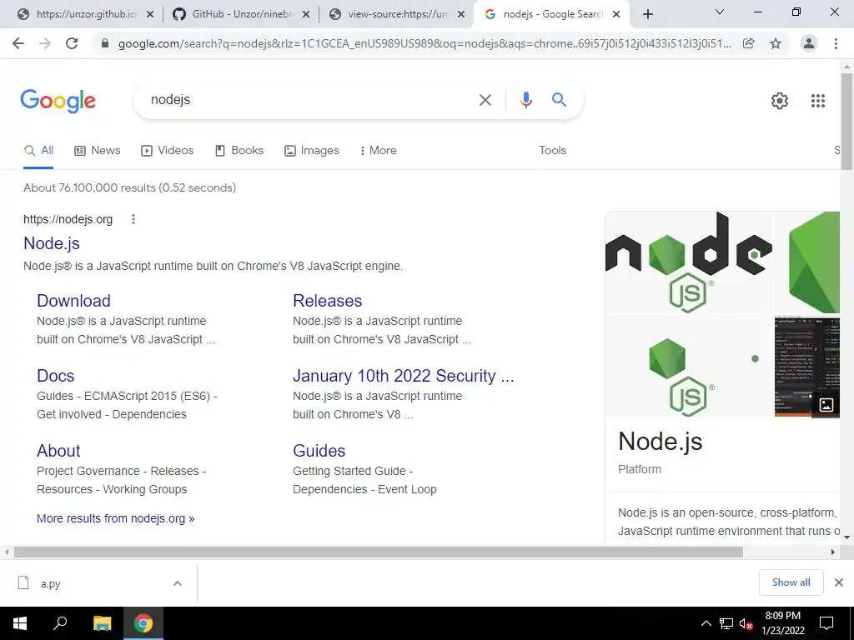Viewport: 854px width, 640px height.
Task: Click the horizontal scrollbar thumb
Action: pyautogui.click(x=379, y=552)
